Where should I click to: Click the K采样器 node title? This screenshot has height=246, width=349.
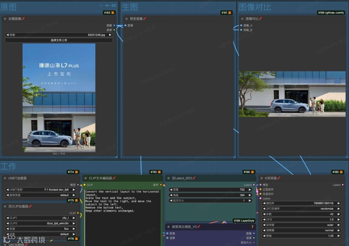271,178
